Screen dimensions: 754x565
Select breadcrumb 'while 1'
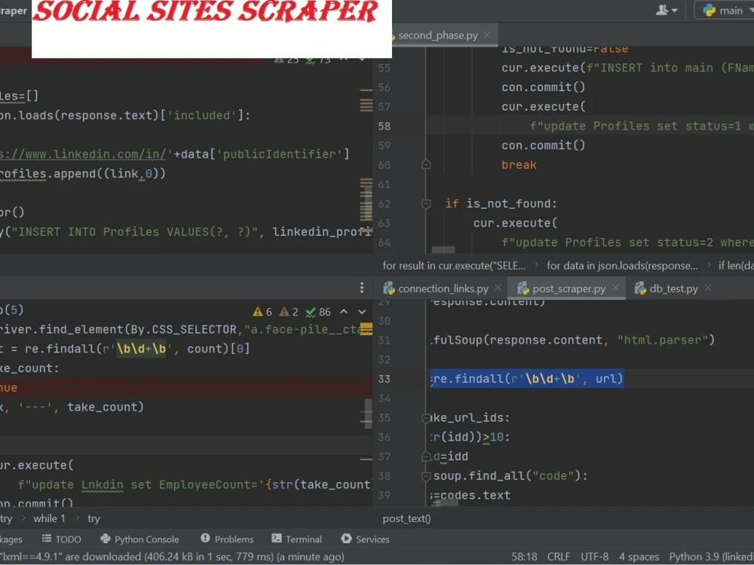[x=49, y=518]
